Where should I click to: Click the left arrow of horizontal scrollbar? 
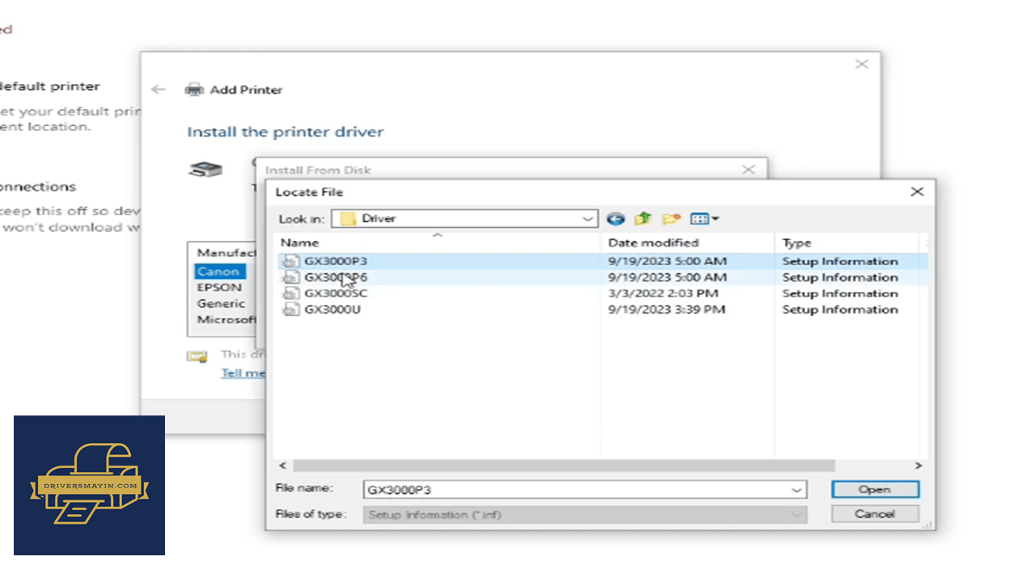(x=282, y=466)
